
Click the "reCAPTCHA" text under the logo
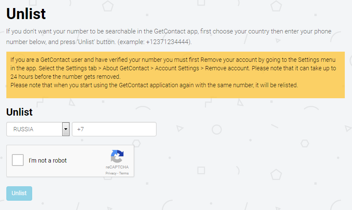pos(117,167)
